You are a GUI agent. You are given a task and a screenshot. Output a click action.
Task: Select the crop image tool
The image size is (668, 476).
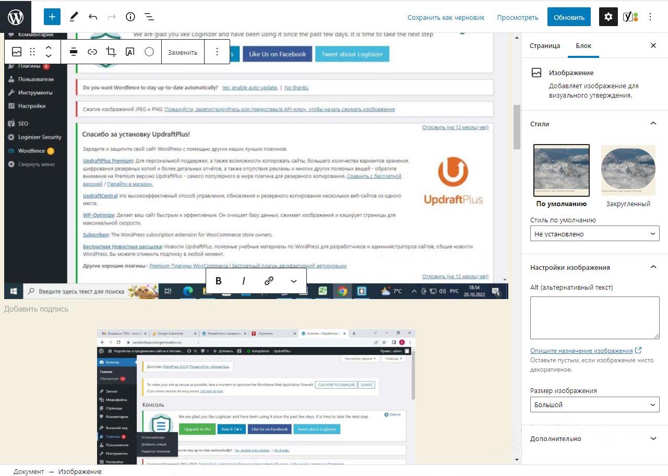111,52
